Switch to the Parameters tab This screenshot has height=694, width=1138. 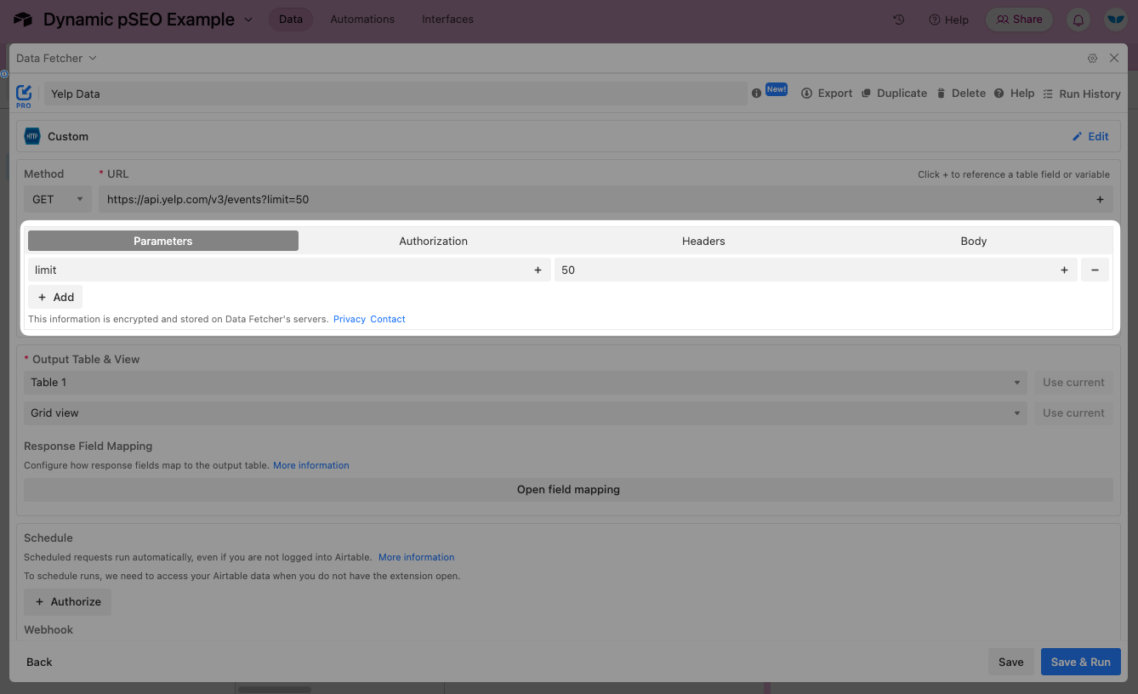click(x=163, y=241)
